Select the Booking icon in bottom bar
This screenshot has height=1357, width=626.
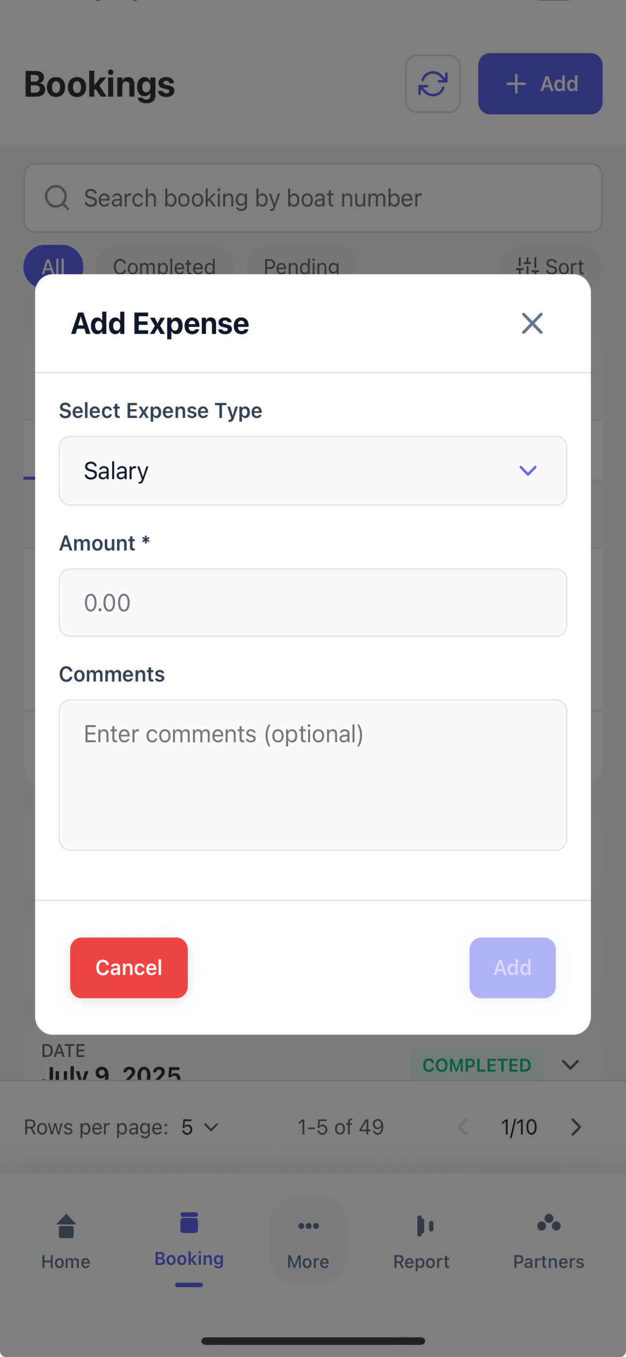pos(189,1222)
